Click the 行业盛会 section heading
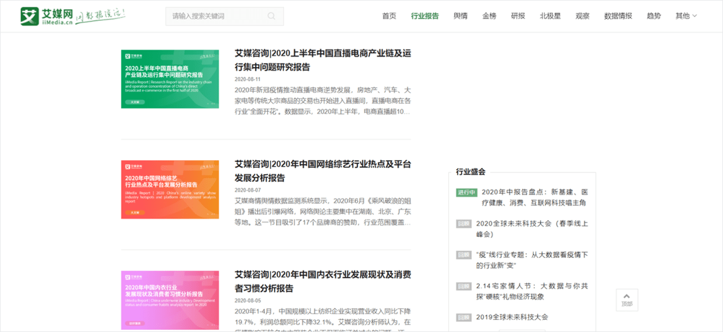The image size is (723, 332). coord(471,172)
